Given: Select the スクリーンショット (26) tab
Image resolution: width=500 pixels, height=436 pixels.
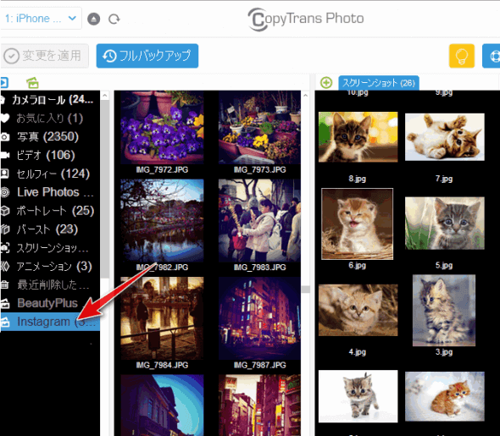Looking at the screenshot, I should point(379,83).
